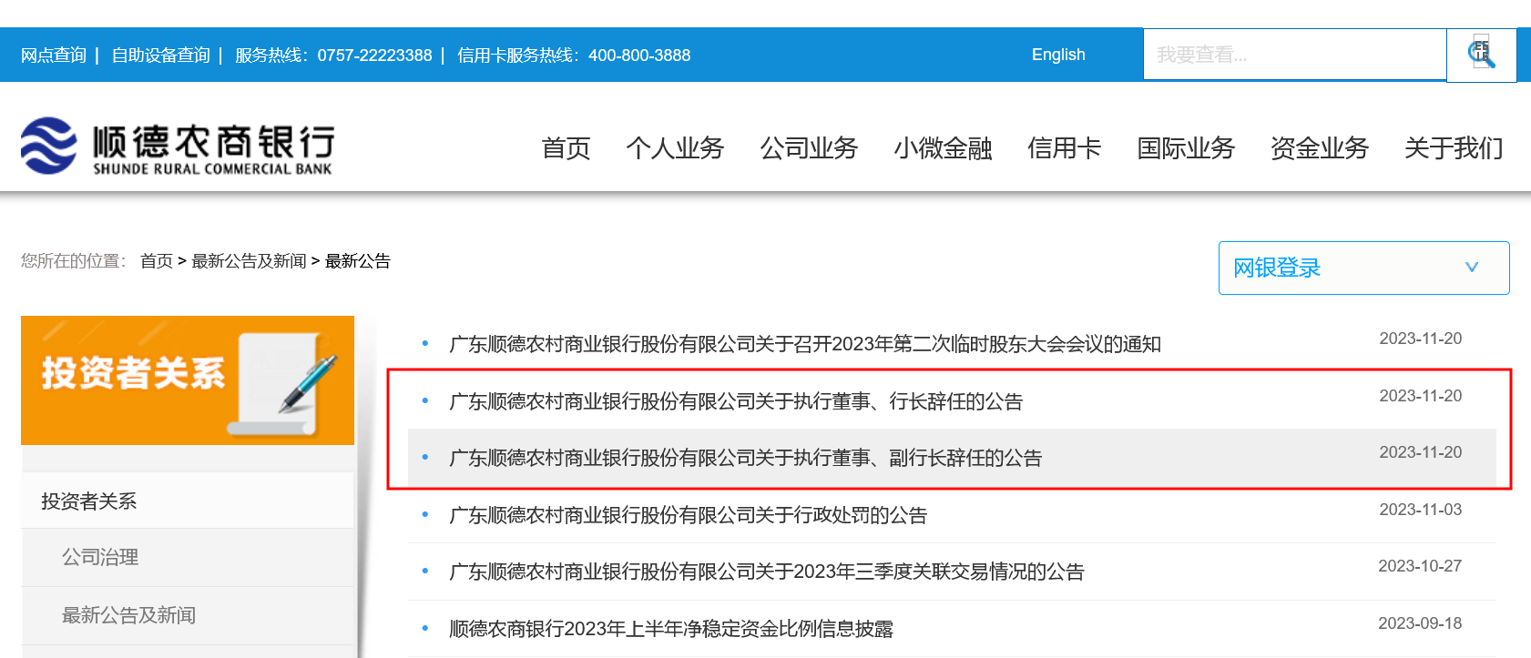
Task: Open 信用卡 navigation menu
Action: [x=1064, y=147]
